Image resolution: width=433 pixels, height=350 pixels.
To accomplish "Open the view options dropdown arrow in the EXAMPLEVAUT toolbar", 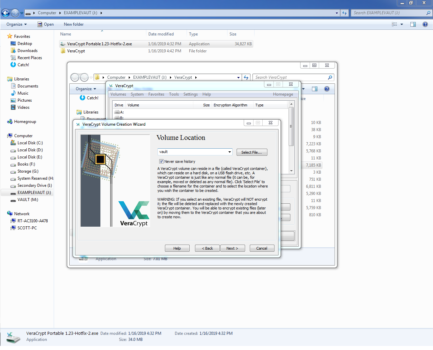I will pos(402,24).
